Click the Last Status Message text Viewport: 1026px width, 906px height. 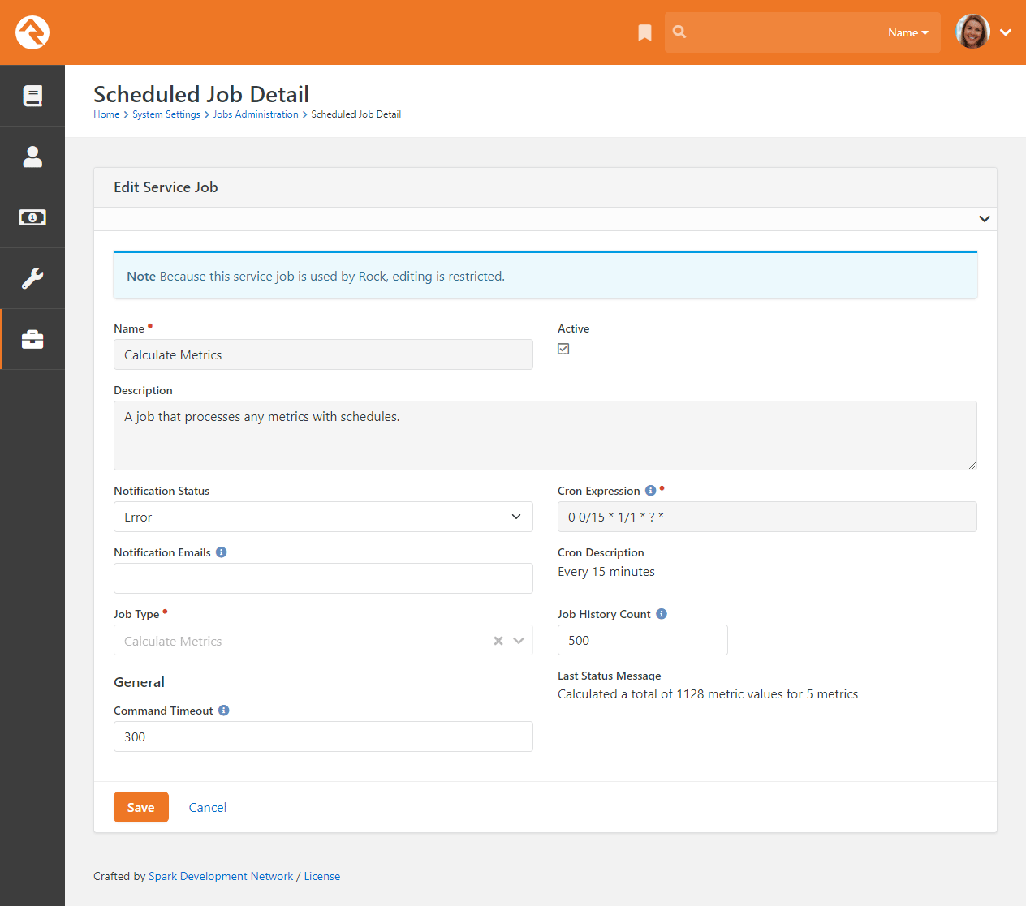(x=708, y=694)
